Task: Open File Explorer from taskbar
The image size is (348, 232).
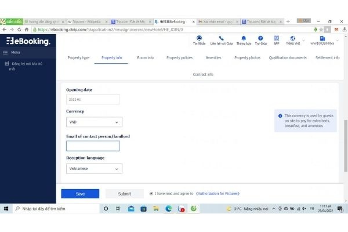Action: click(156, 209)
